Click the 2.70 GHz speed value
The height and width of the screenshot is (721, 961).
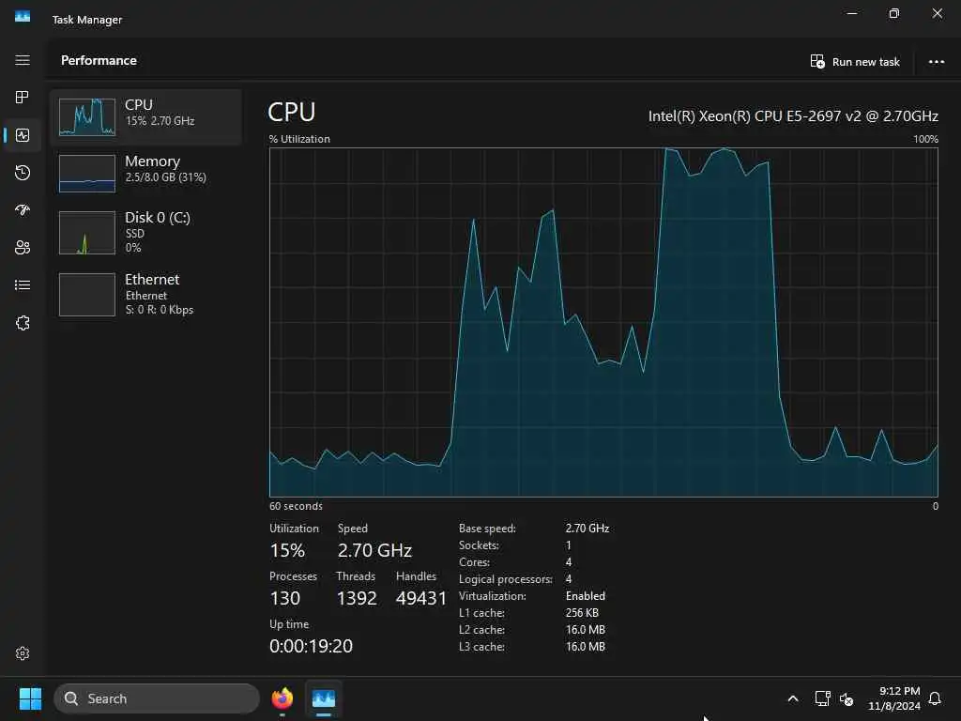[x=374, y=550]
